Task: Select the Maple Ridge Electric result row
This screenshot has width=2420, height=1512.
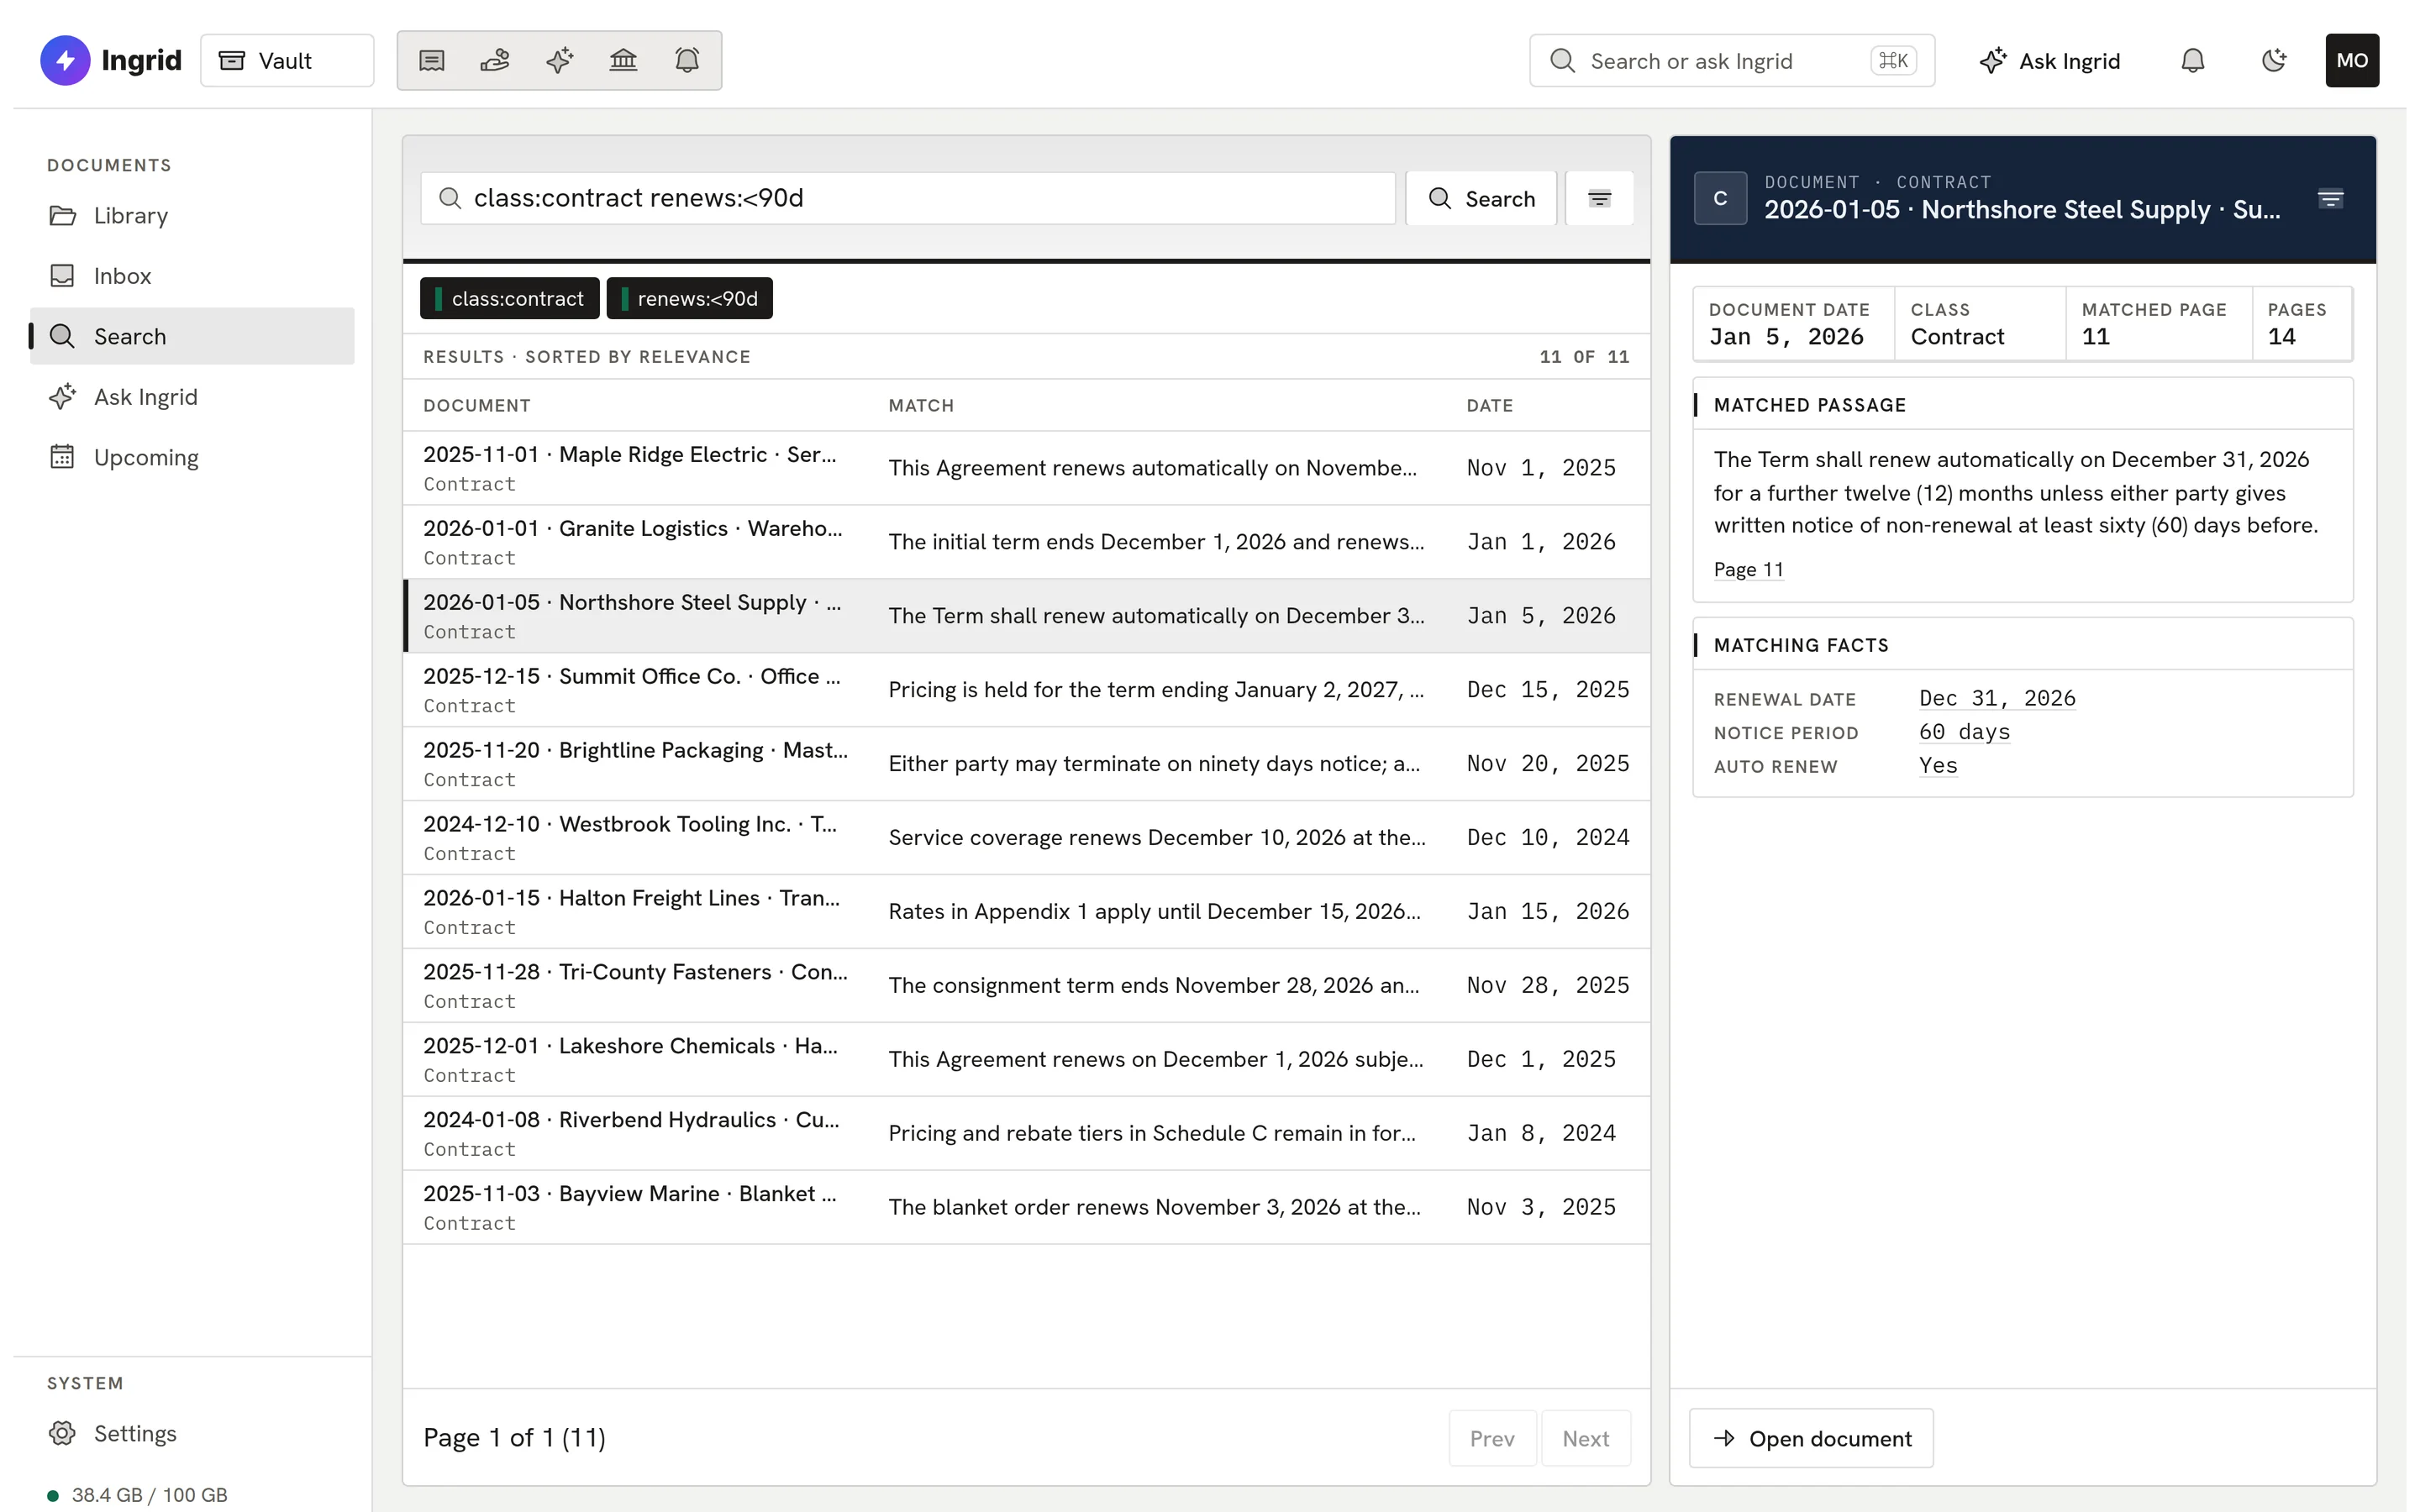Action: point(1026,468)
